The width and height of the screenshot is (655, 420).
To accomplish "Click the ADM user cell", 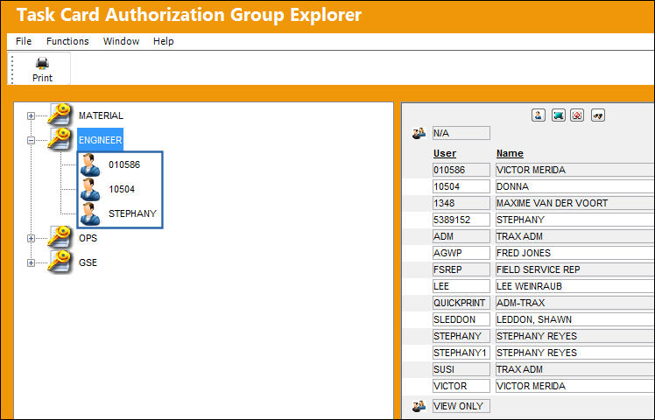I will coord(461,236).
